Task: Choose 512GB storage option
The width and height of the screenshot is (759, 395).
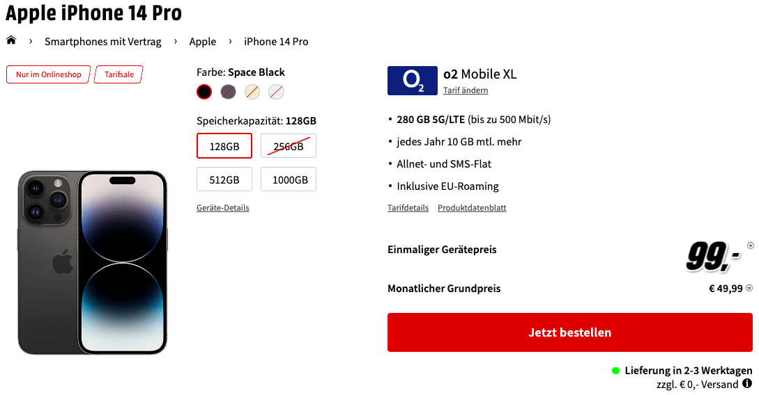Action: (224, 179)
